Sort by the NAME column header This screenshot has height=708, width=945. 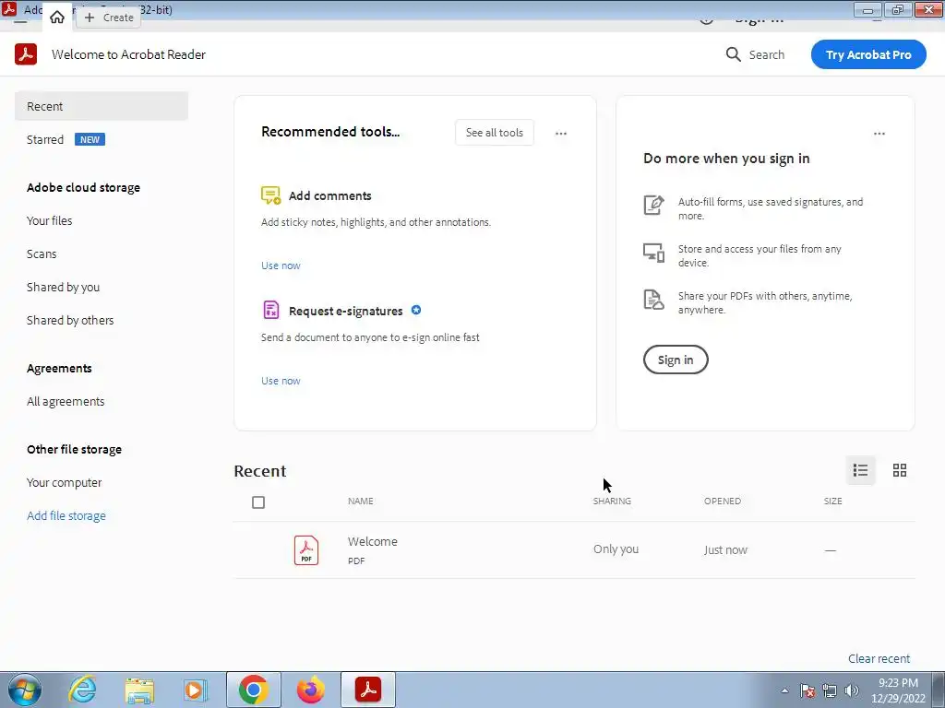coord(361,501)
